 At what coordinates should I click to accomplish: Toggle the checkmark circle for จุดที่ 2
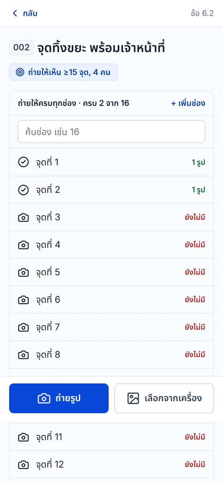[23, 190]
